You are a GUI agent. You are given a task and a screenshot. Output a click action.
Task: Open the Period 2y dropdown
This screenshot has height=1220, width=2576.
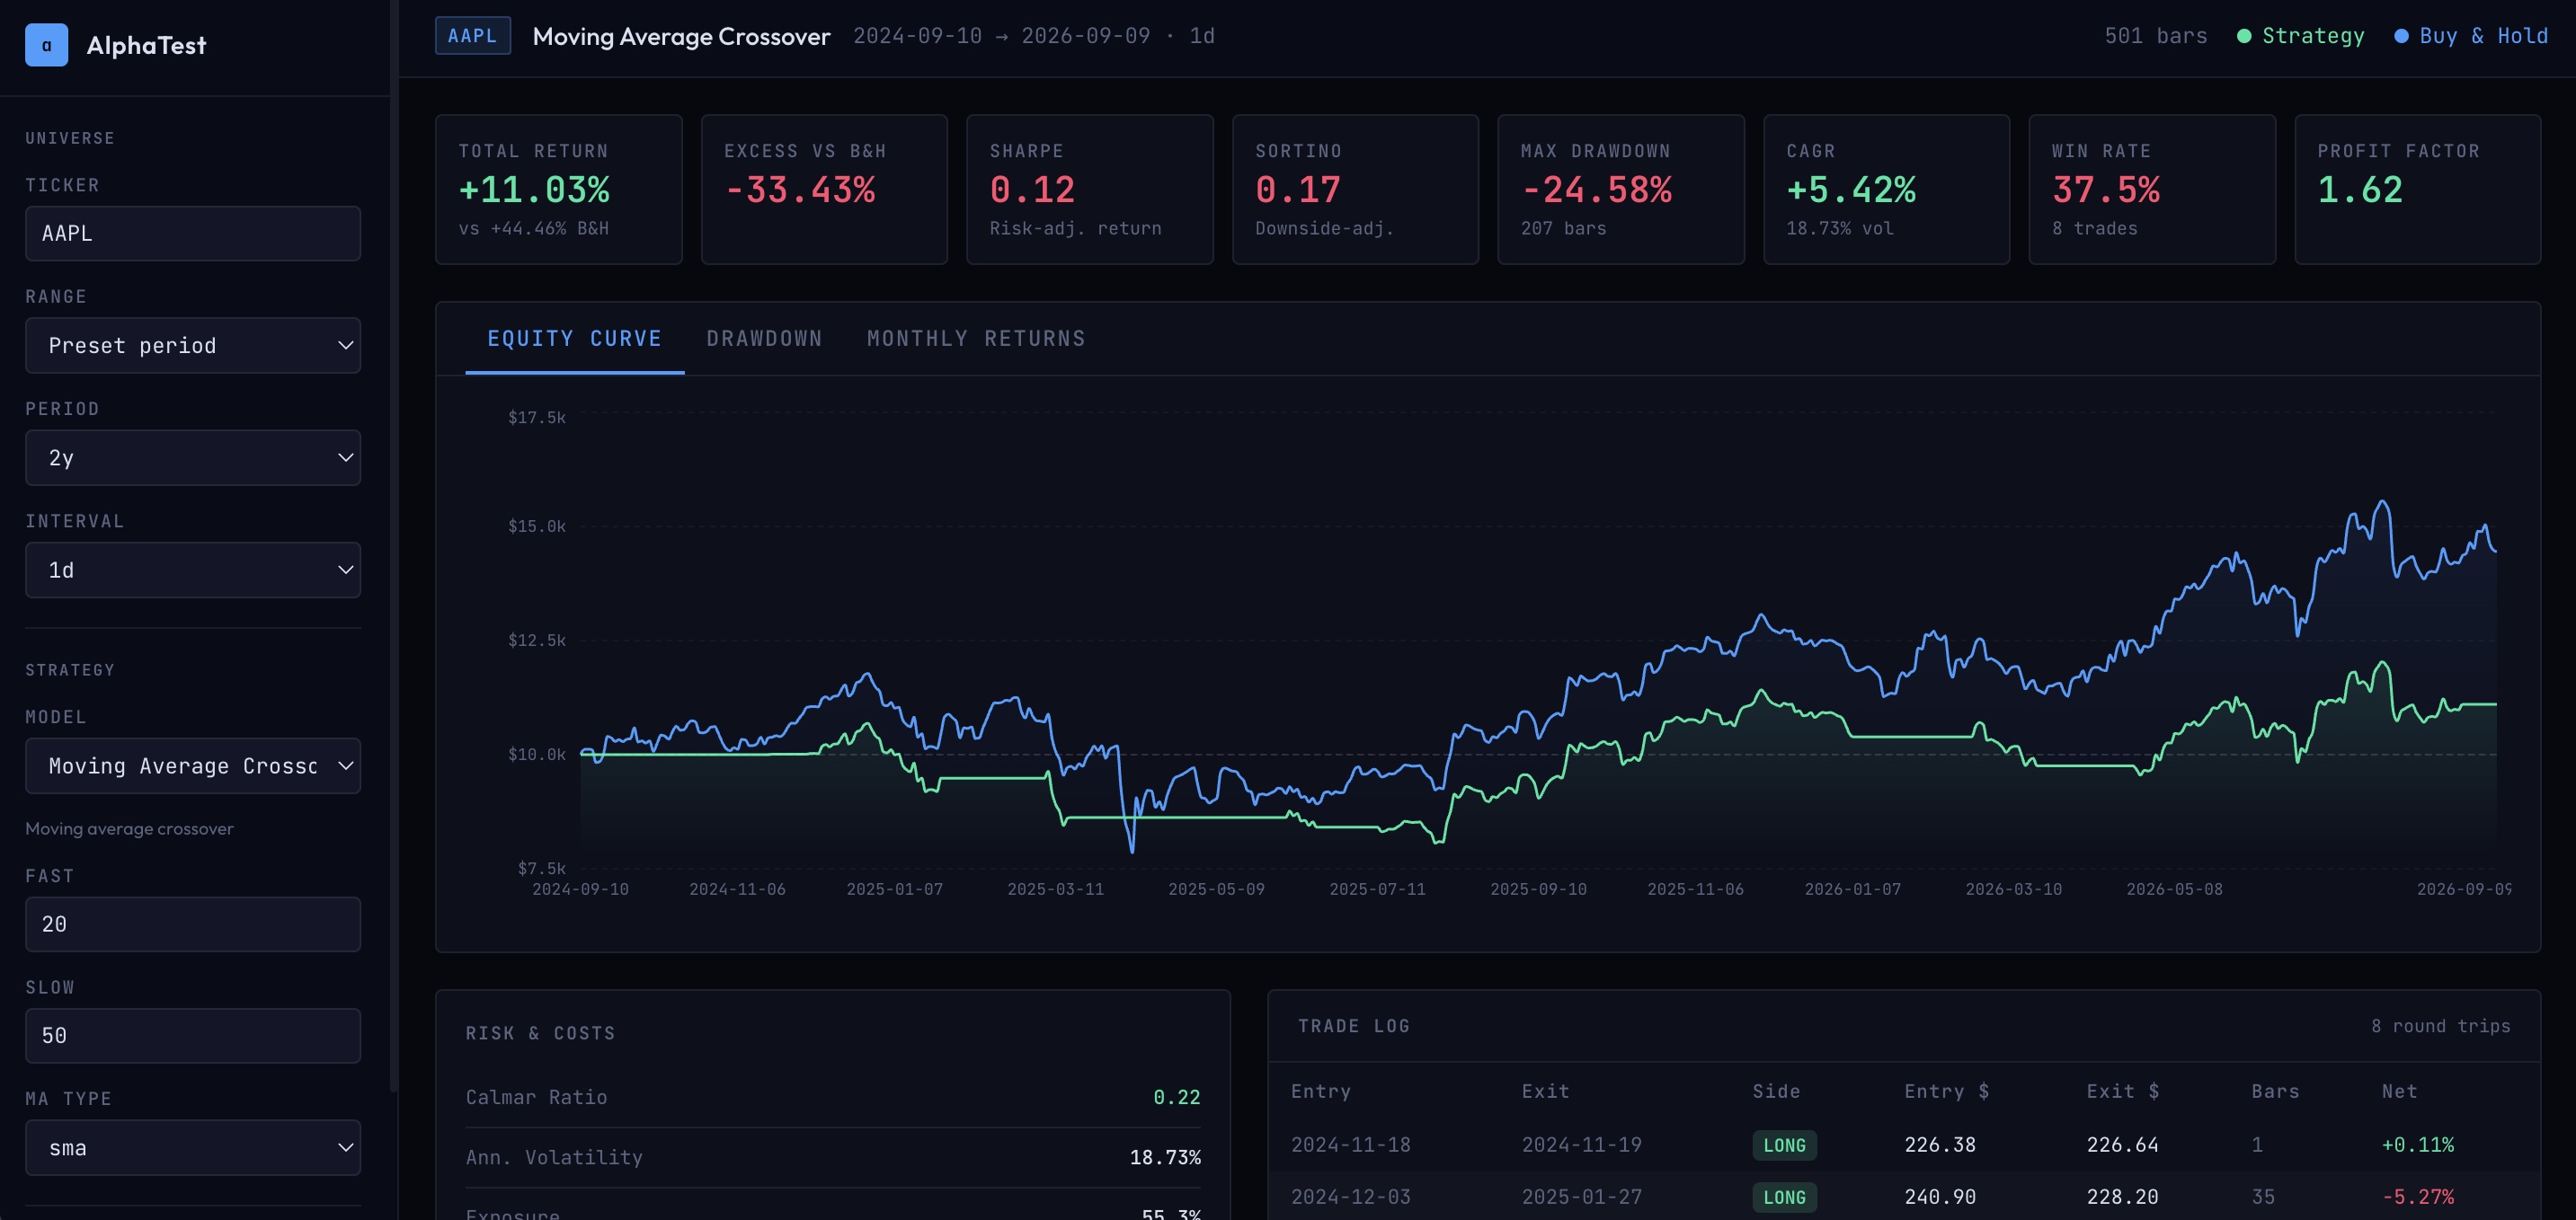tap(193, 457)
